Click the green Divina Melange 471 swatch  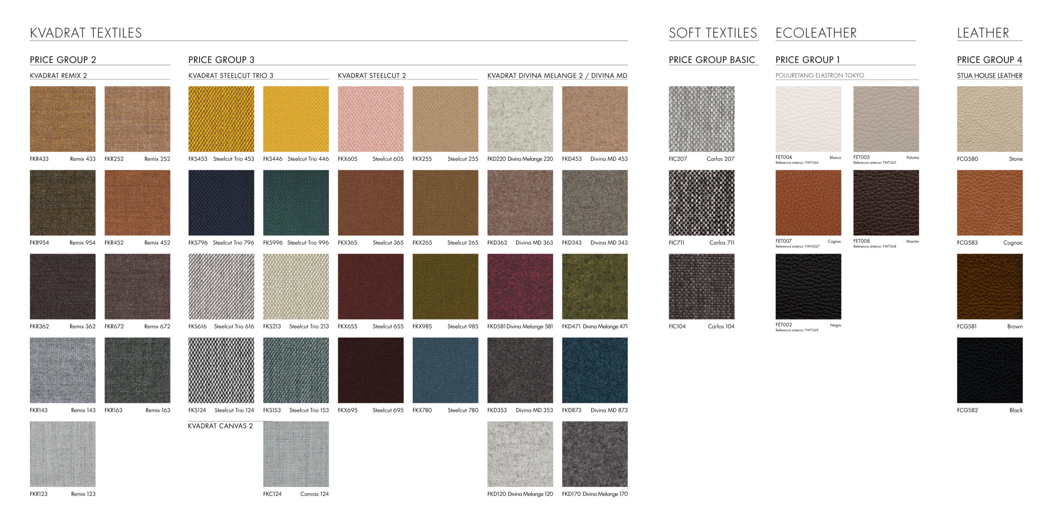click(x=595, y=286)
